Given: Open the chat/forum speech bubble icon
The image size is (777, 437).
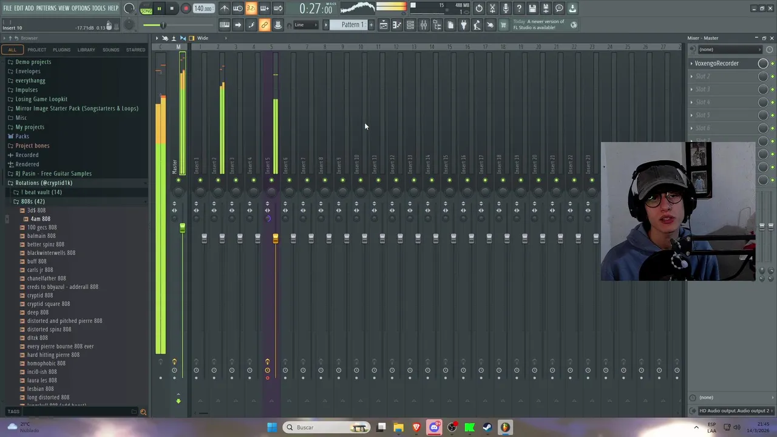Looking at the screenshot, I should pyautogui.click(x=559, y=8).
